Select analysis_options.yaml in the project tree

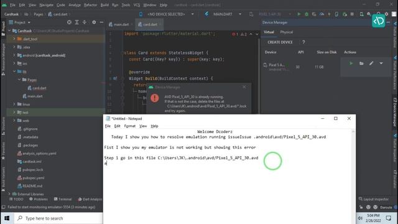click(x=37, y=153)
